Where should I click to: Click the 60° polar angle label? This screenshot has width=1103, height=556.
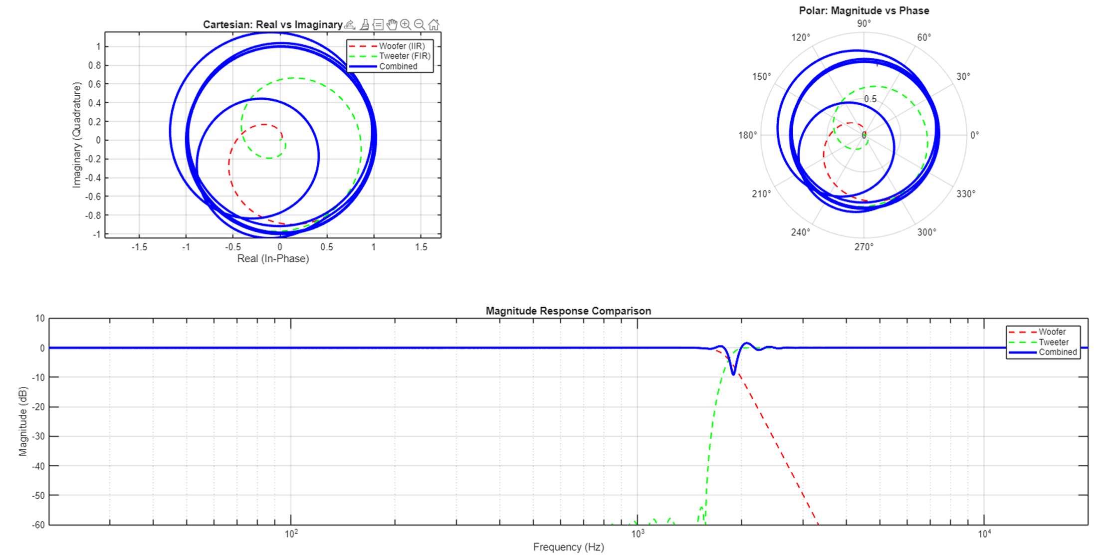point(924,37)
